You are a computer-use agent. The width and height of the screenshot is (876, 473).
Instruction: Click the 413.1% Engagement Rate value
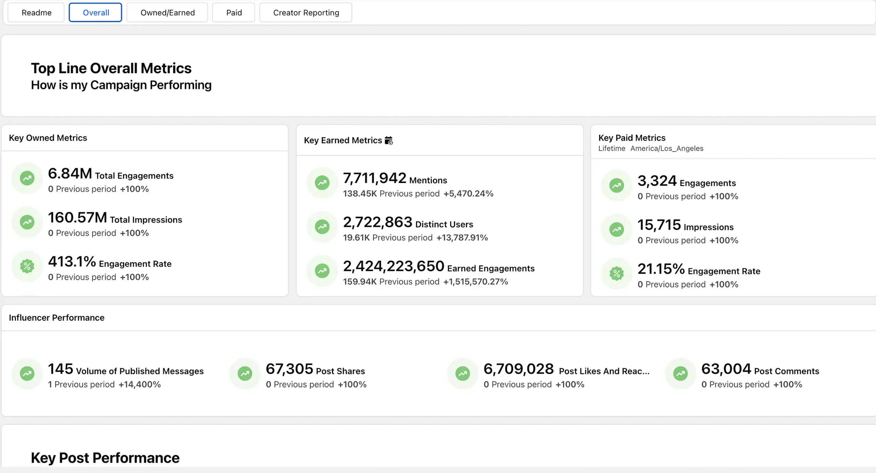click(72, 262)
